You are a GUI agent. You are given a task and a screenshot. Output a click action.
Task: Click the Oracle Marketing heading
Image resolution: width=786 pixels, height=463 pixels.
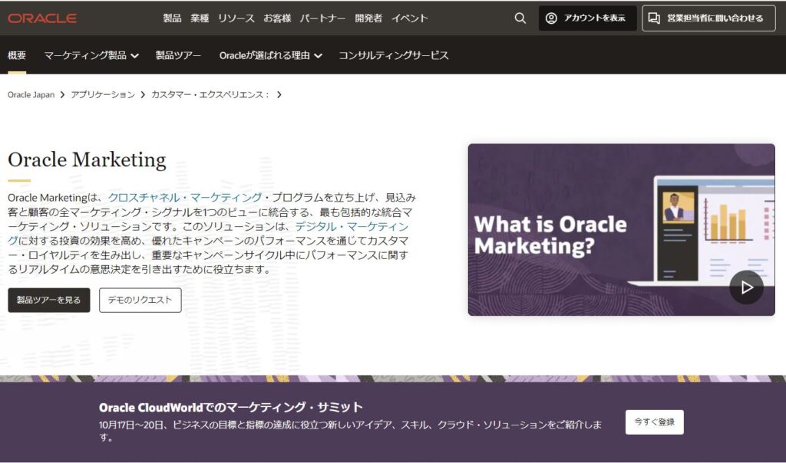pos(87,159)
